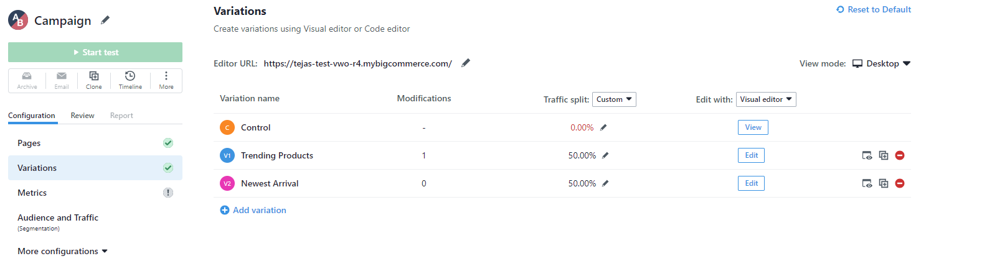
Task: Click Add variation link
Action: (253, 210)
